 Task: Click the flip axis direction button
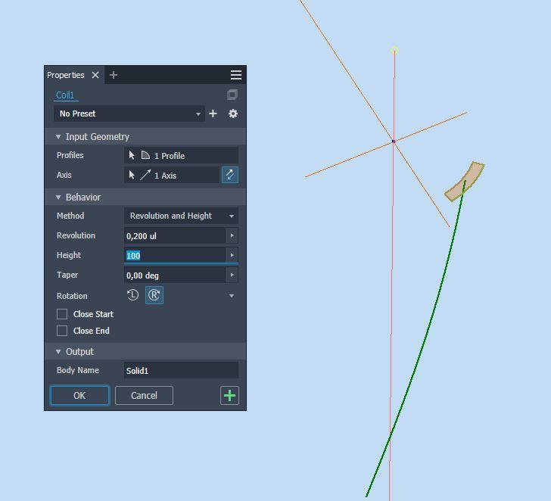229,175
